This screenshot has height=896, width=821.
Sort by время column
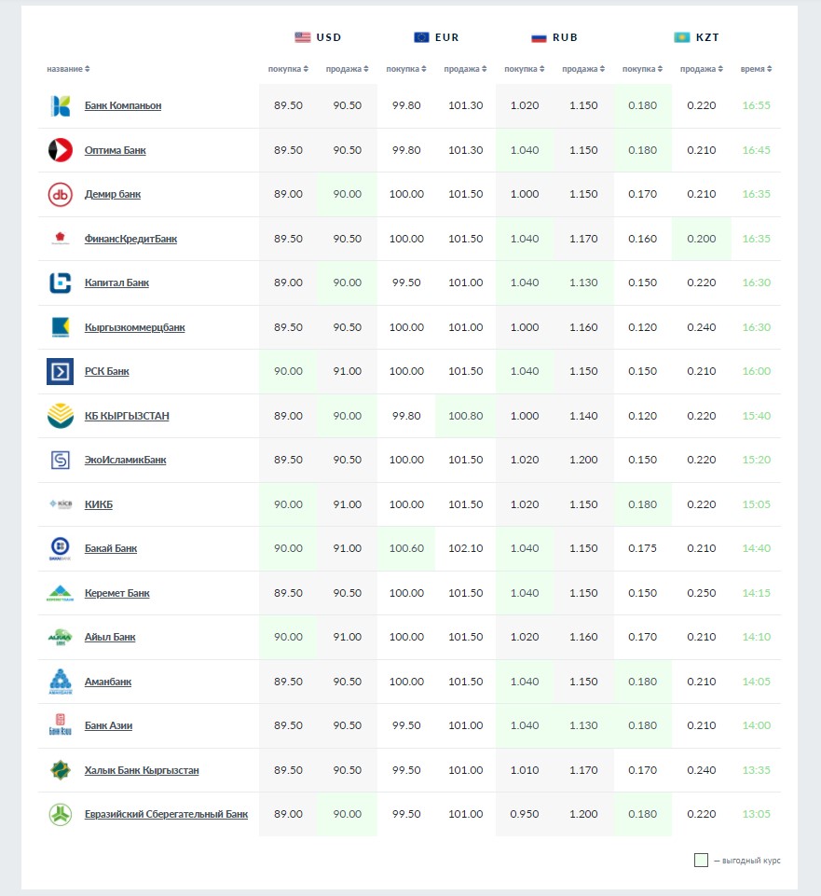click(756, 69)
